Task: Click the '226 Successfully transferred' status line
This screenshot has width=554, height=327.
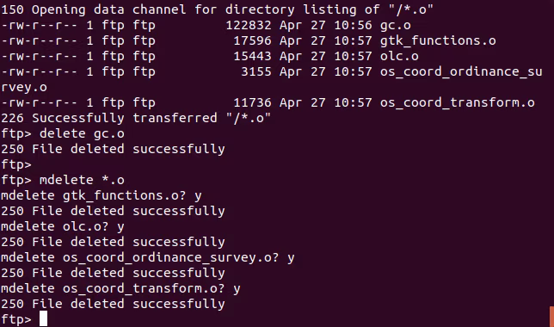Action: (136, 118)
